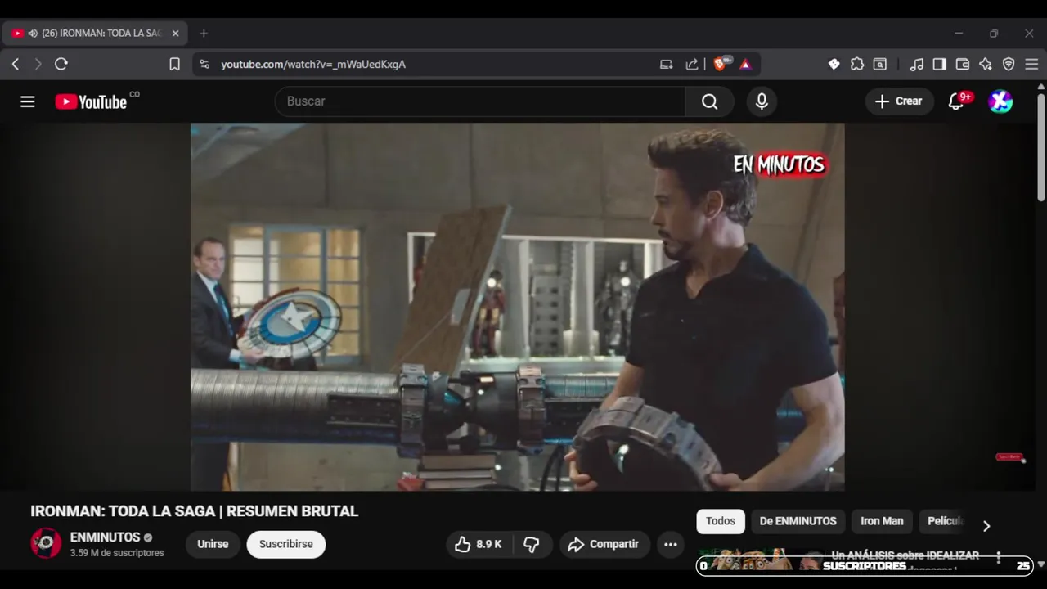1047x589 pixels.
Task: Go to the YouTube home logo
Action: click(91, 101)
